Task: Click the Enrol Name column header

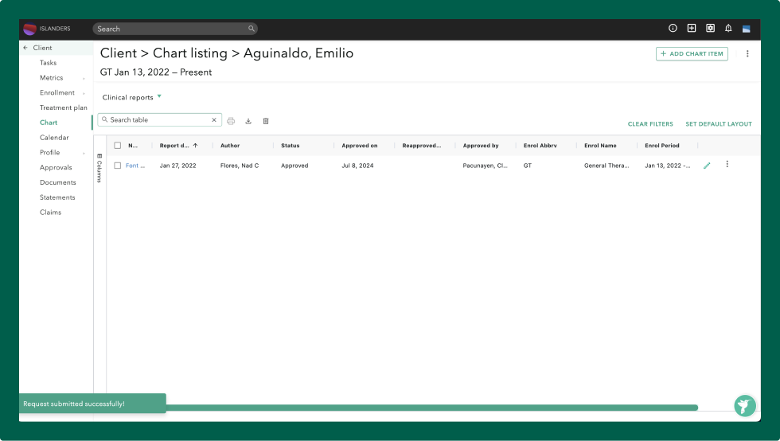Action: coord(600,146)
